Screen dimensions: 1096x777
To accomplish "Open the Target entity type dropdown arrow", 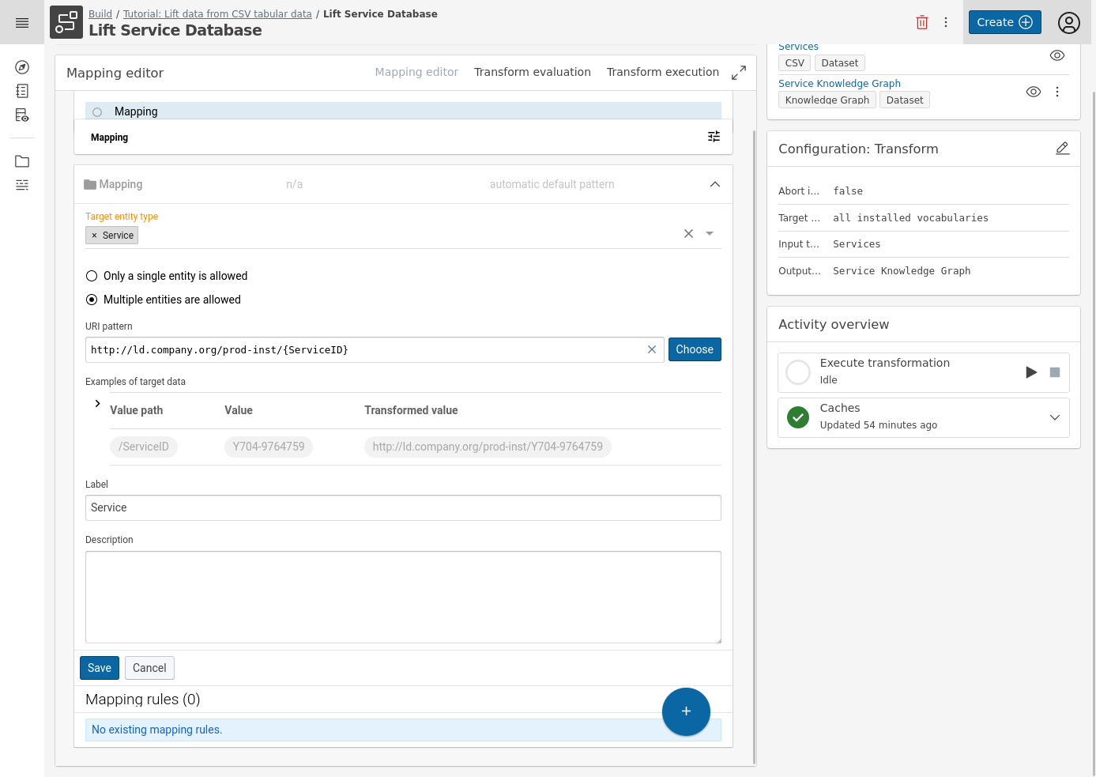I will pos(710,234).
